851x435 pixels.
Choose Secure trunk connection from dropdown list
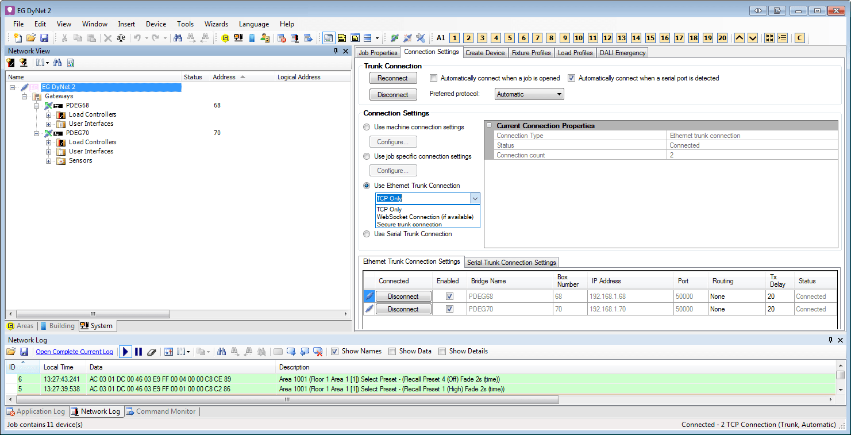(x=409, y=225)
